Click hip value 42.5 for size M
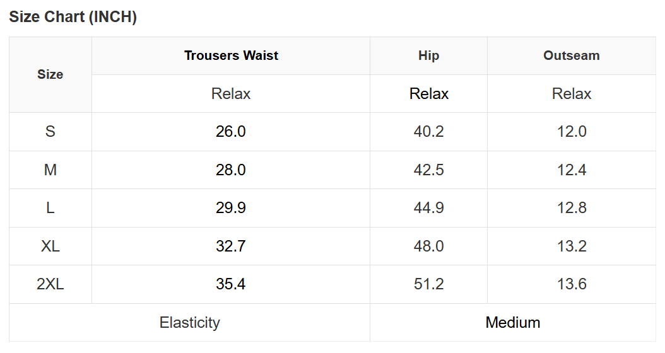 pyautogui.click(x=429, y=170)
